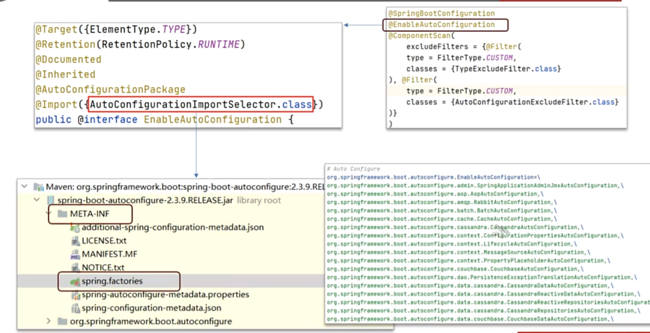Collapse the spring-boot-autoconfigure-2.3.9.RELEASE.jar node

[36, 200]
